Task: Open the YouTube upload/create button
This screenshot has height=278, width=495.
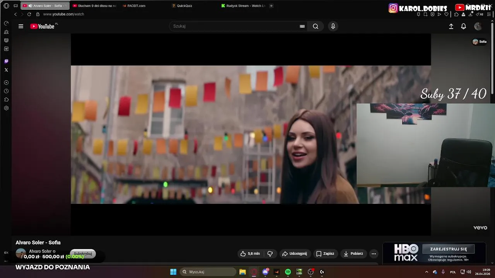Action: click(451, 26)
